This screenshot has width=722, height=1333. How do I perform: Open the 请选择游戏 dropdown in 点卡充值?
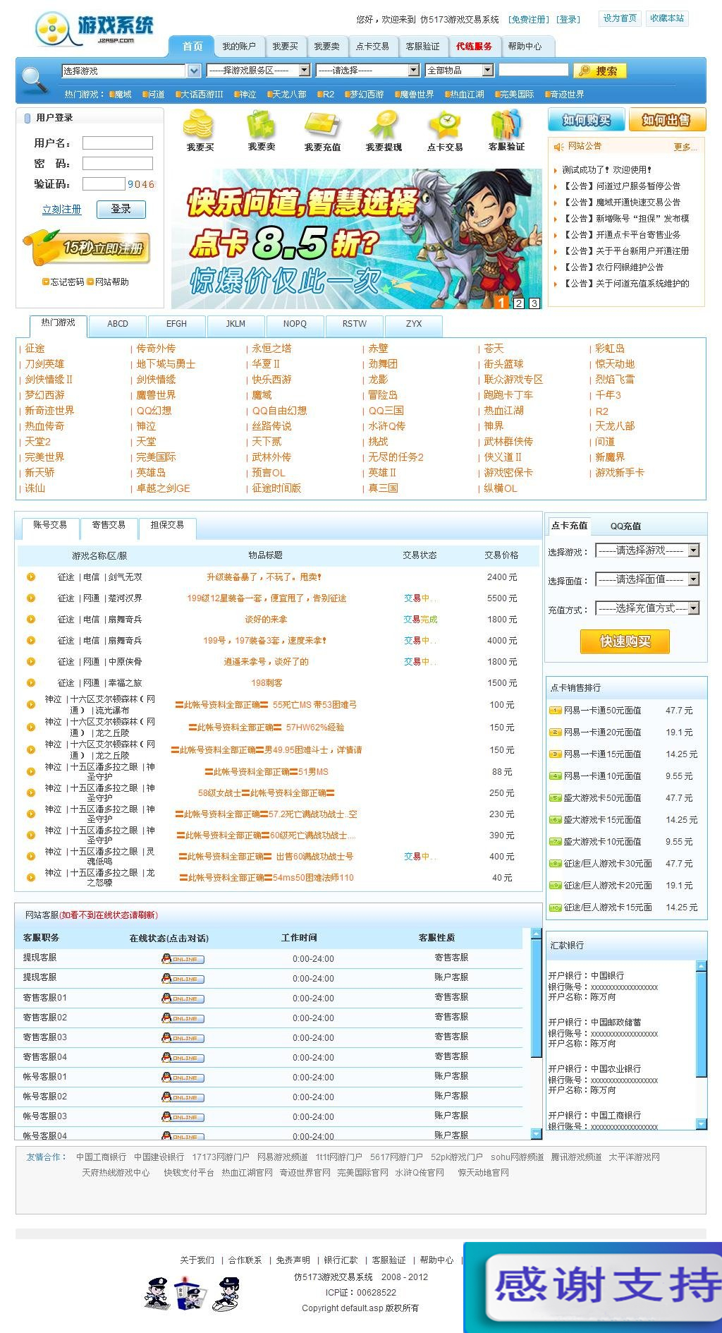694,550
